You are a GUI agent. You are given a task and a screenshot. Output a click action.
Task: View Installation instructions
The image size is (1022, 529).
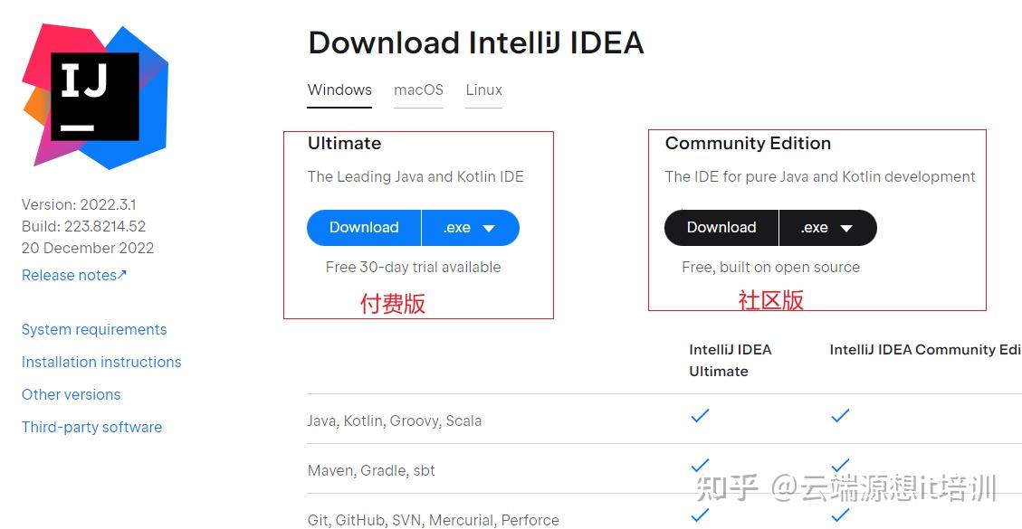pyautogui.click(x=101, y=362)
